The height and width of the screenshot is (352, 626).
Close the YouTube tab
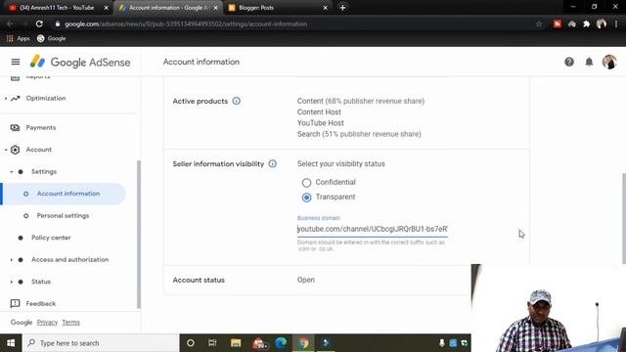tap(106, 8)
